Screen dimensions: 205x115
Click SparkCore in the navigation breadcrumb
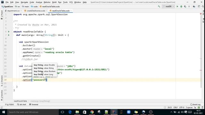pyautogui.click(x=7, y=6)
